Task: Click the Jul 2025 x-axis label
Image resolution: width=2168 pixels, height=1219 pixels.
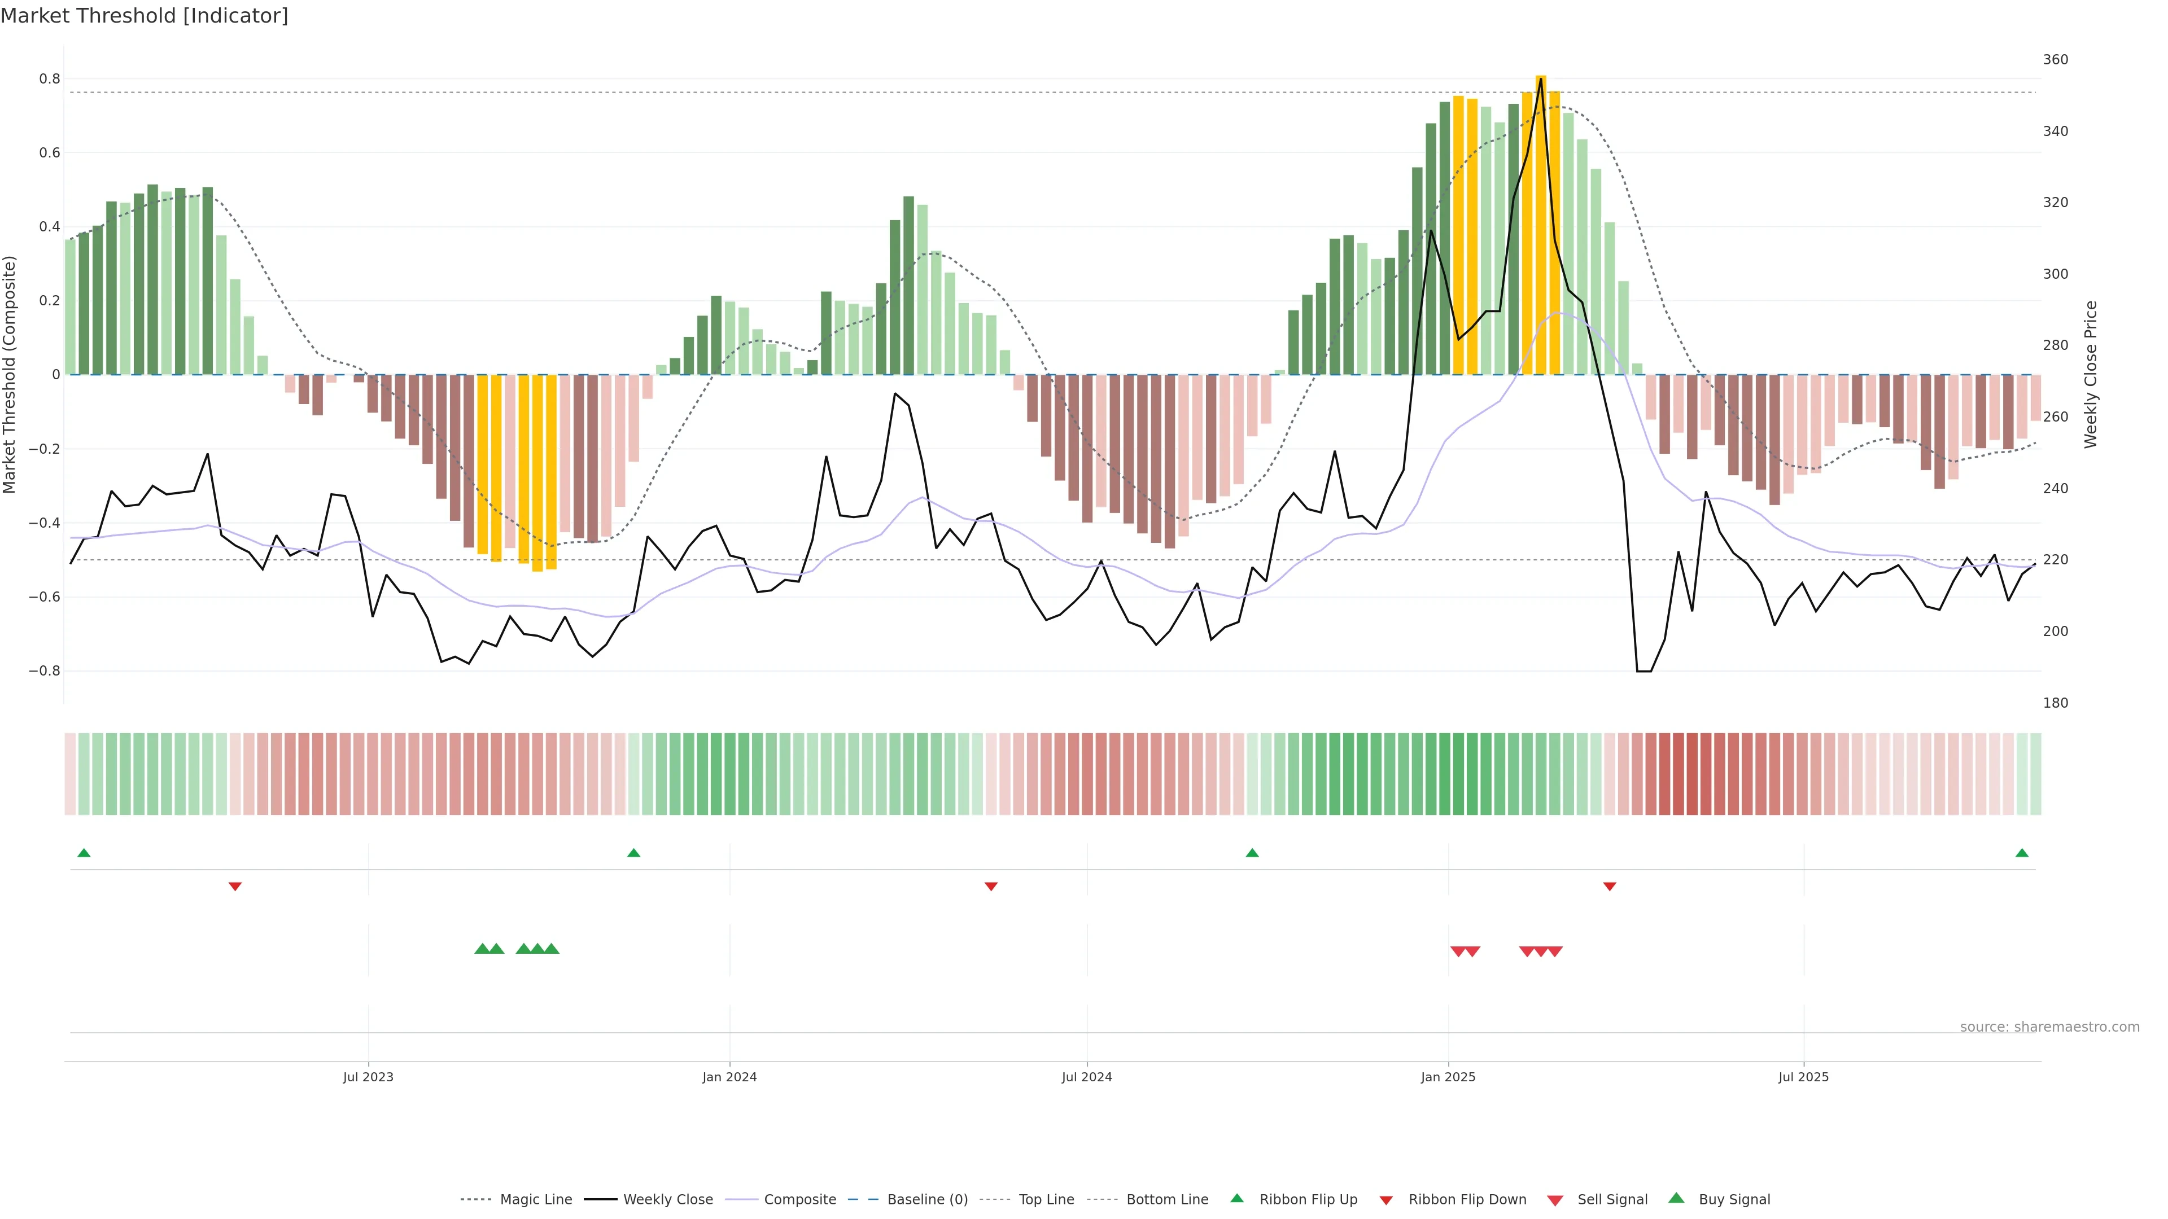Action: click(x=1803, y=1077)
